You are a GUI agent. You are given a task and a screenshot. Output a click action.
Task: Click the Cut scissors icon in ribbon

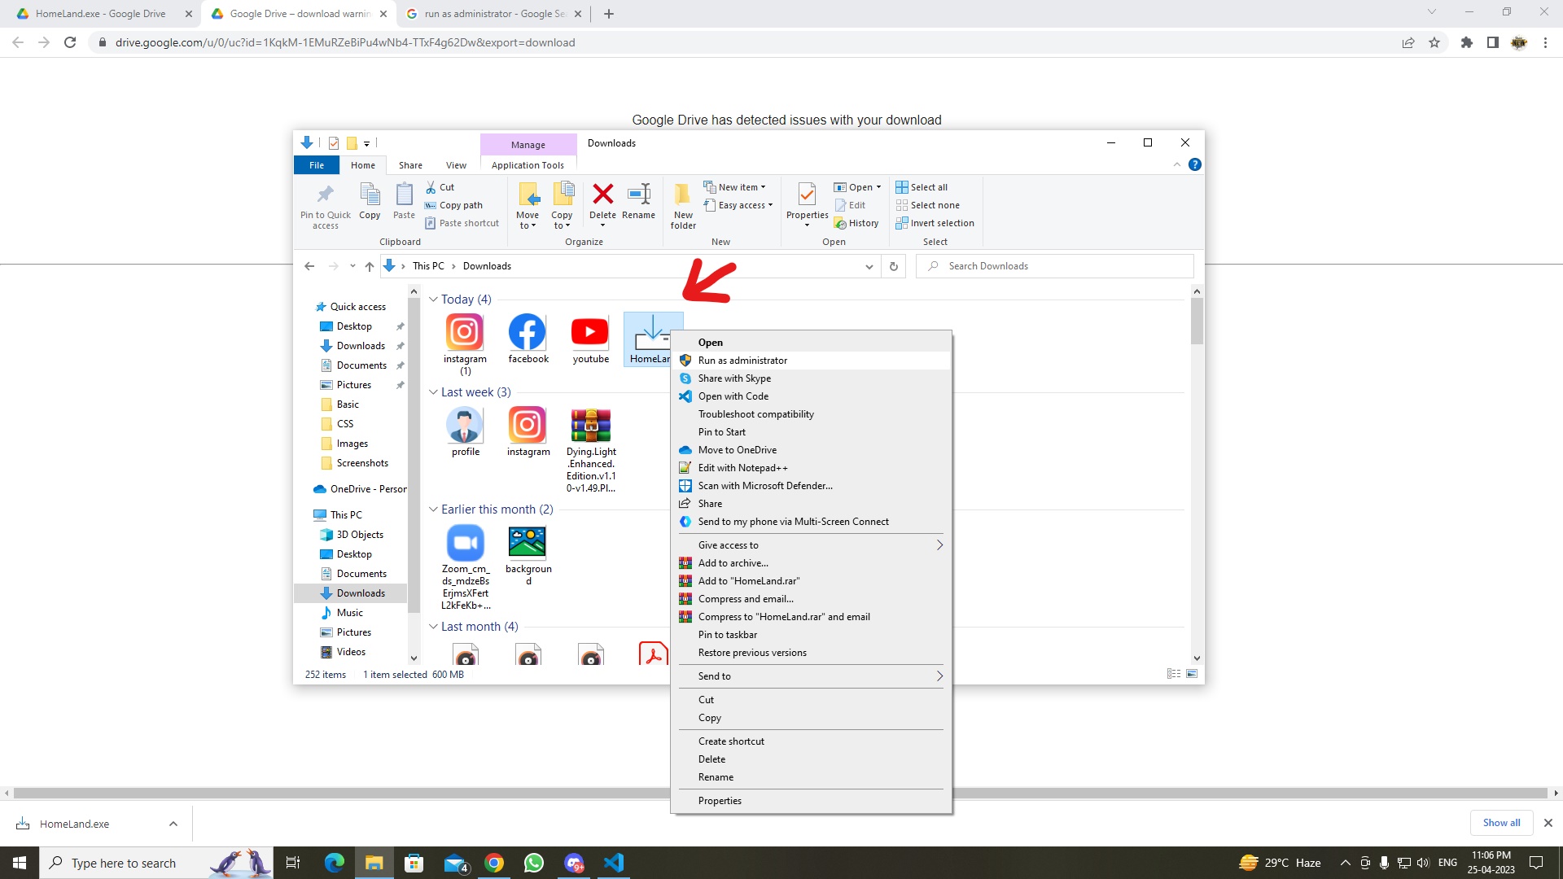(431, 187)
